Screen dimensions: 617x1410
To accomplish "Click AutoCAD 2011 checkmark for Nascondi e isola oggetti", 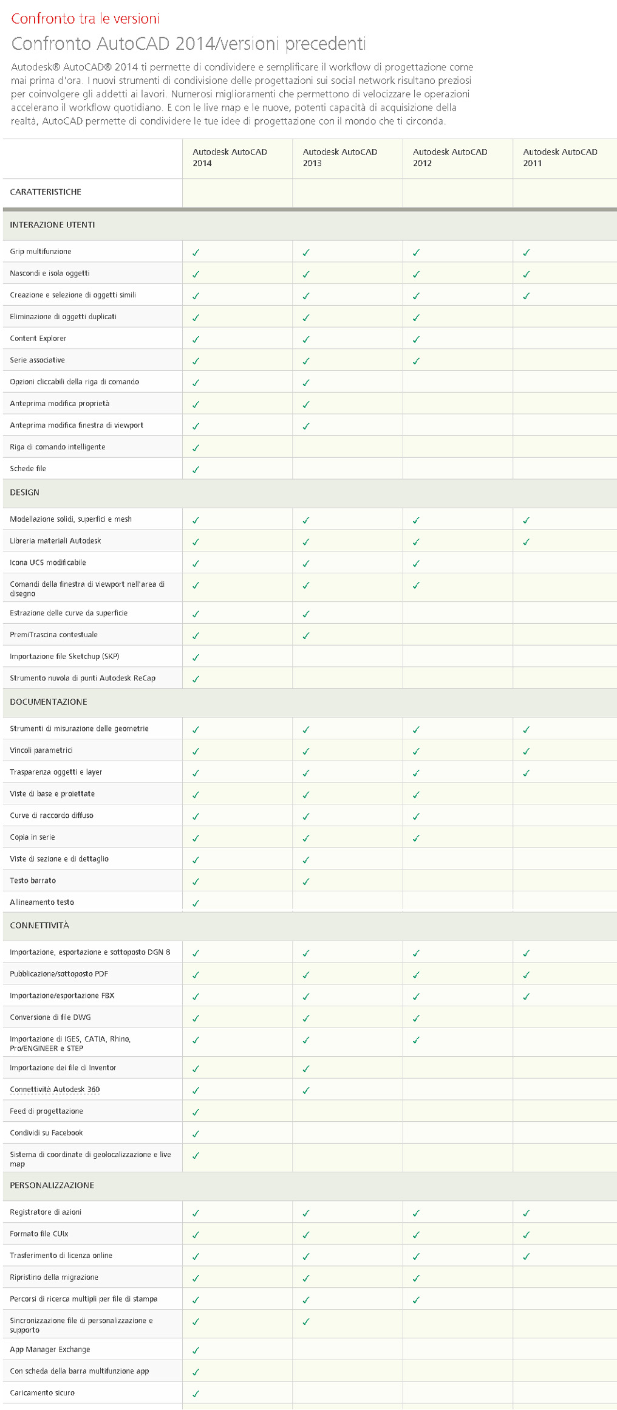I will [x=526, y=274].
